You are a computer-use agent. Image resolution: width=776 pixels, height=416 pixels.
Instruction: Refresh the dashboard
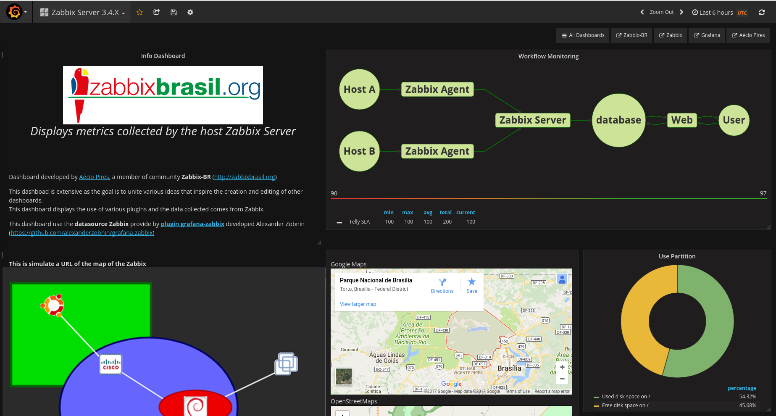762,12
